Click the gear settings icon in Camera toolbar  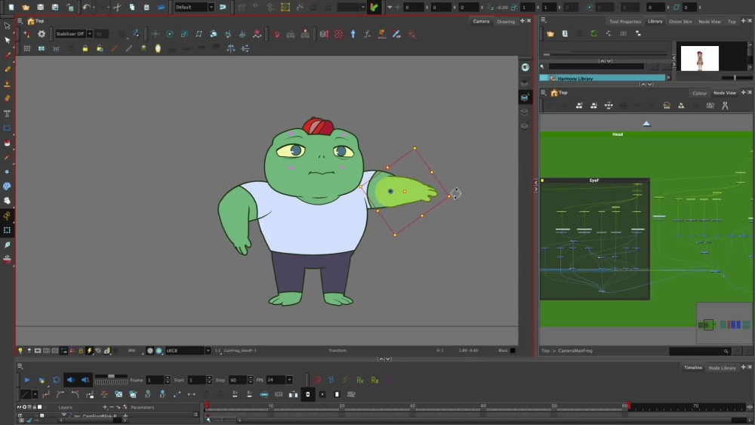pos(42,34)
